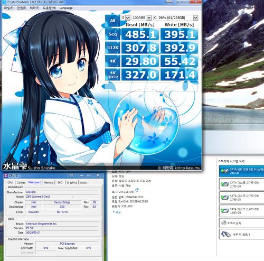The image size is (264, 261).
Task: Click the CPU-Z purple Z title icon
Action: tap(6, 175)
